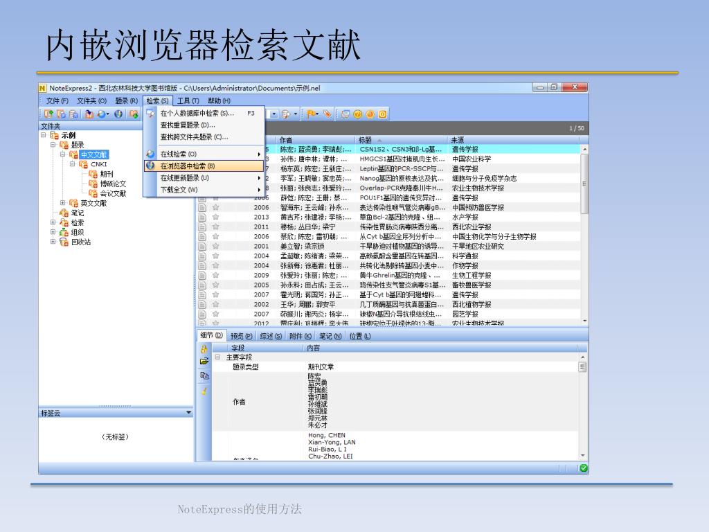Click the online search globe toolbar icon
Screen dimensions: 709x532
pos(102,114)
